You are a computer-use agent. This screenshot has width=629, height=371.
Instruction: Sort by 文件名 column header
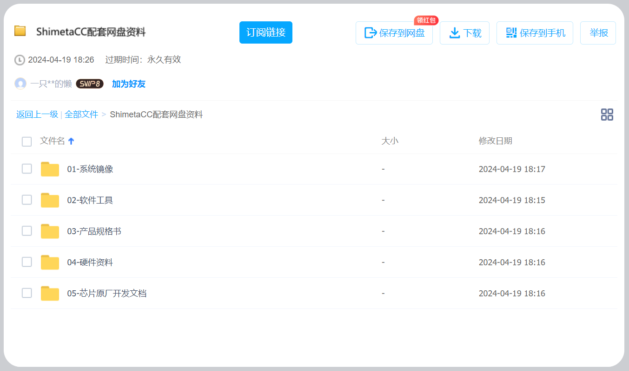pos(53,141)
